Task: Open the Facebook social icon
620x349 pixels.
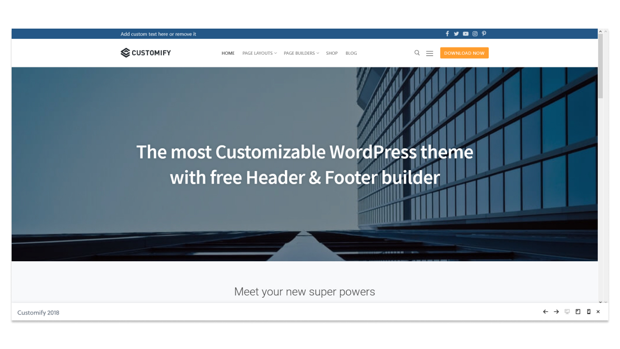Action: point(447,33)
